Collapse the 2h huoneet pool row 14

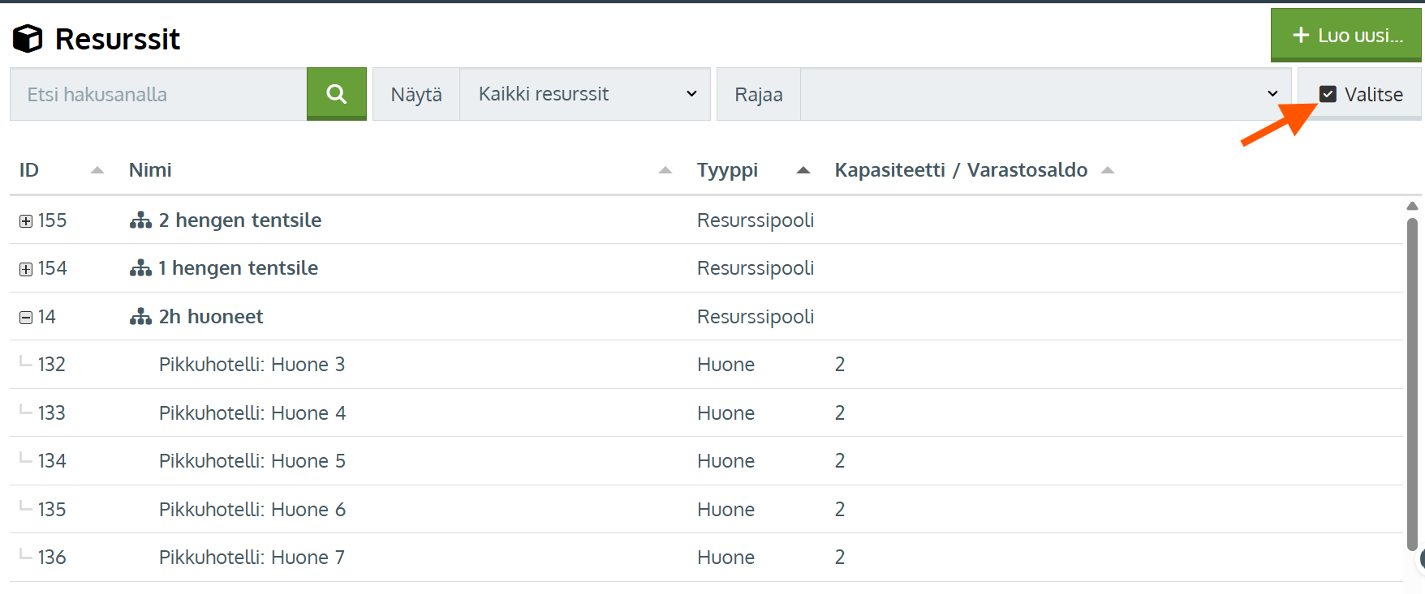(x=26, y=318)
